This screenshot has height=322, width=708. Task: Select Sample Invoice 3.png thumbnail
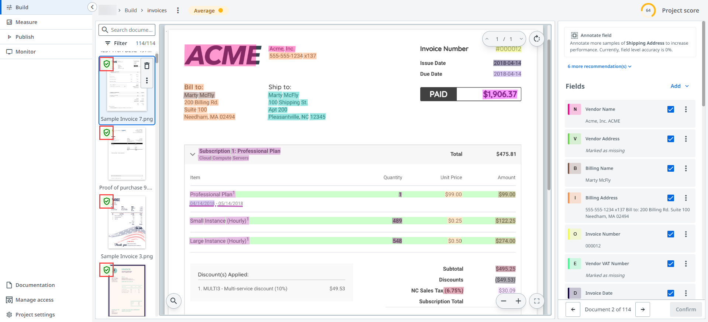click(127, 222)
